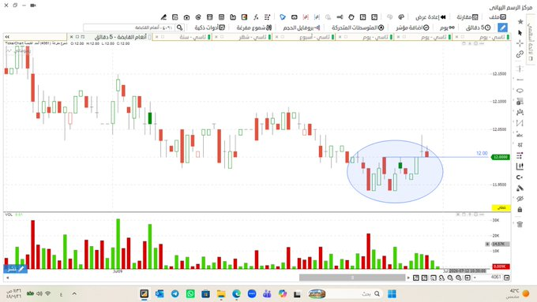Click the pen/edit icon in top toolbar
This screenshot has height=302, width=537.
click(x=163, y=17)
